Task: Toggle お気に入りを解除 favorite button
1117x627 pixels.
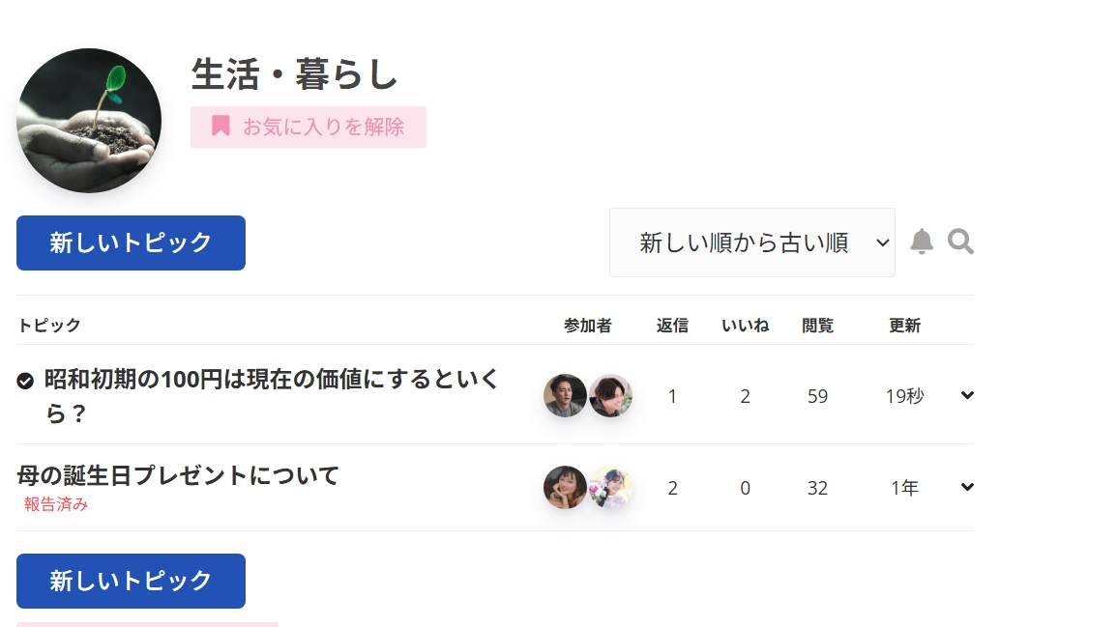Action: pyautogui.click(x=309, y=127)
